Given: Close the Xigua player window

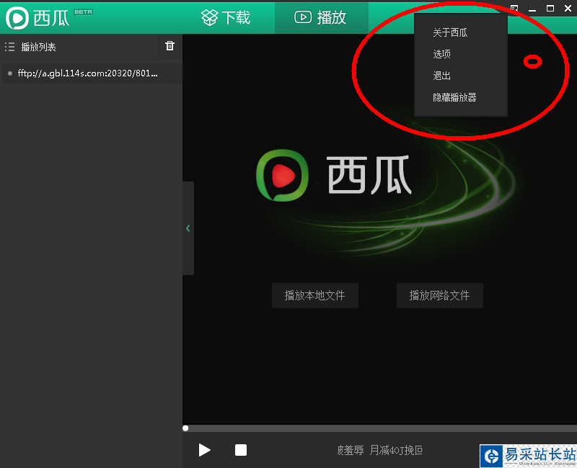Looking at the screenshot, I should coord(568,9).
